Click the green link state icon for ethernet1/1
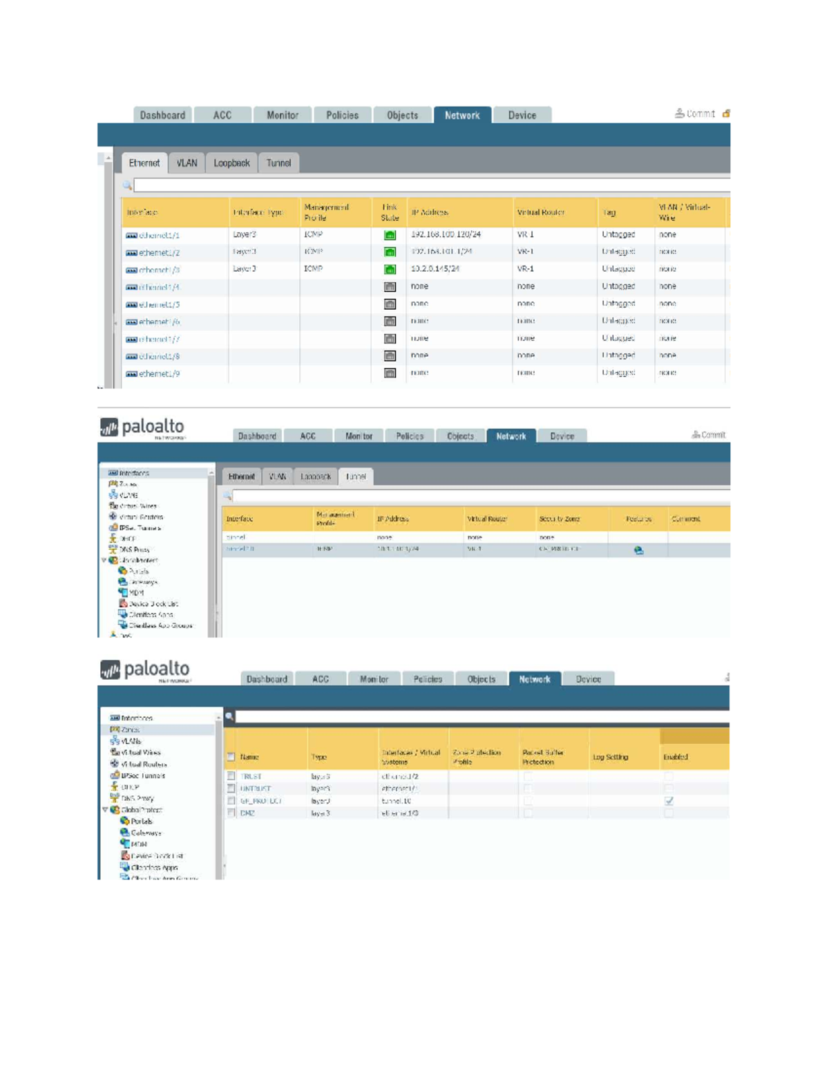 click(x=390, y=235)
